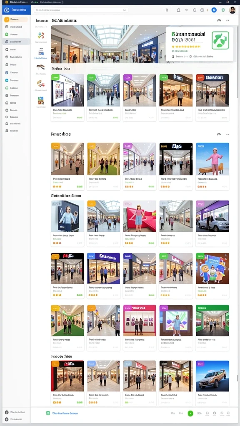240x426 pixels.
Task: Click the colorful swirl category icon in left column
Action: 41,35
